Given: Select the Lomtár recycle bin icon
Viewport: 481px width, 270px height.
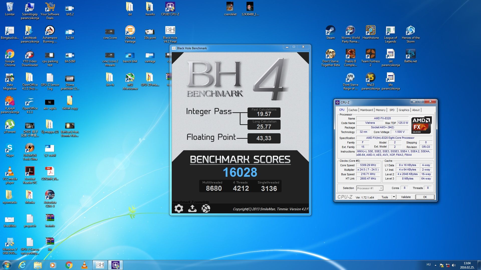Looking at the screenshot, I should tap(10, 9).
